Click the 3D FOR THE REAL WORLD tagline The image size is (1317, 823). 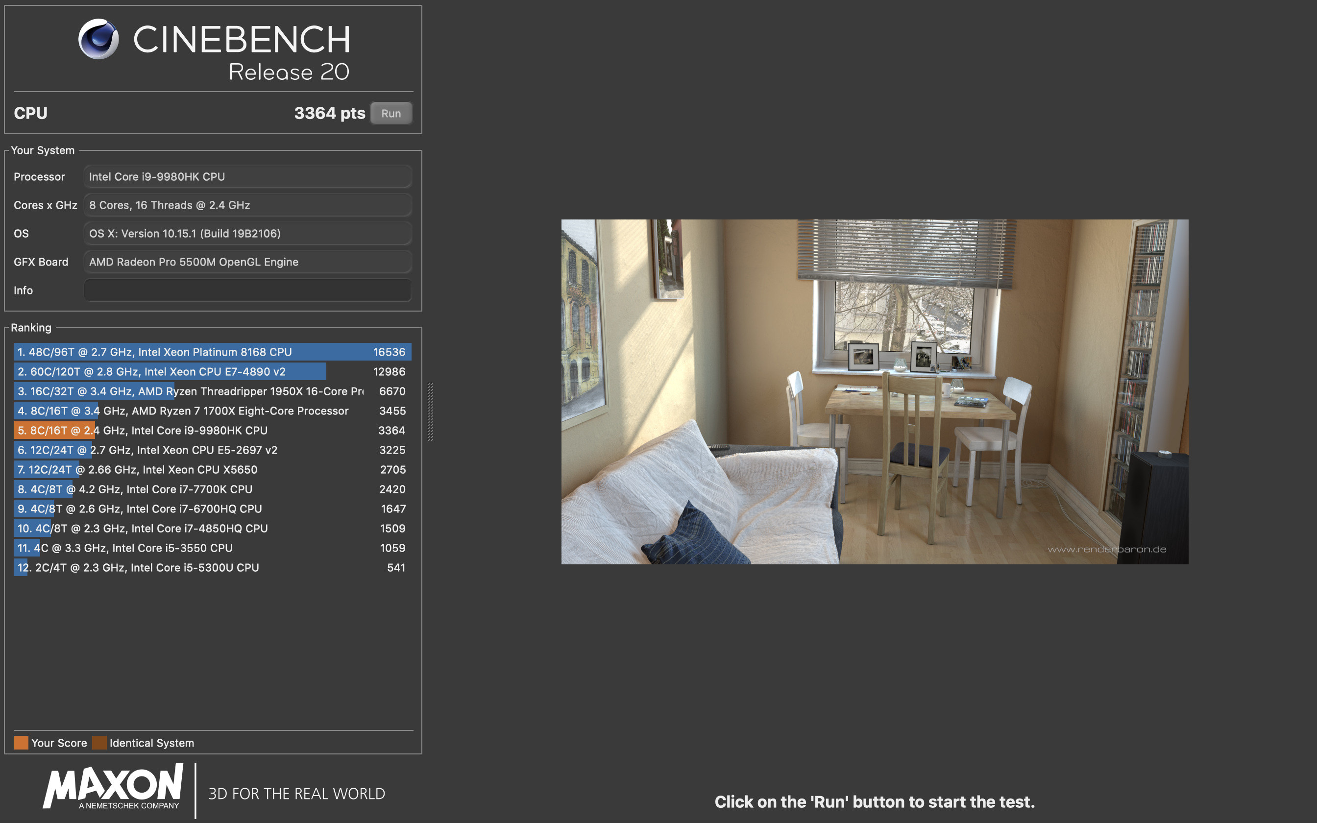pos(296,794)
